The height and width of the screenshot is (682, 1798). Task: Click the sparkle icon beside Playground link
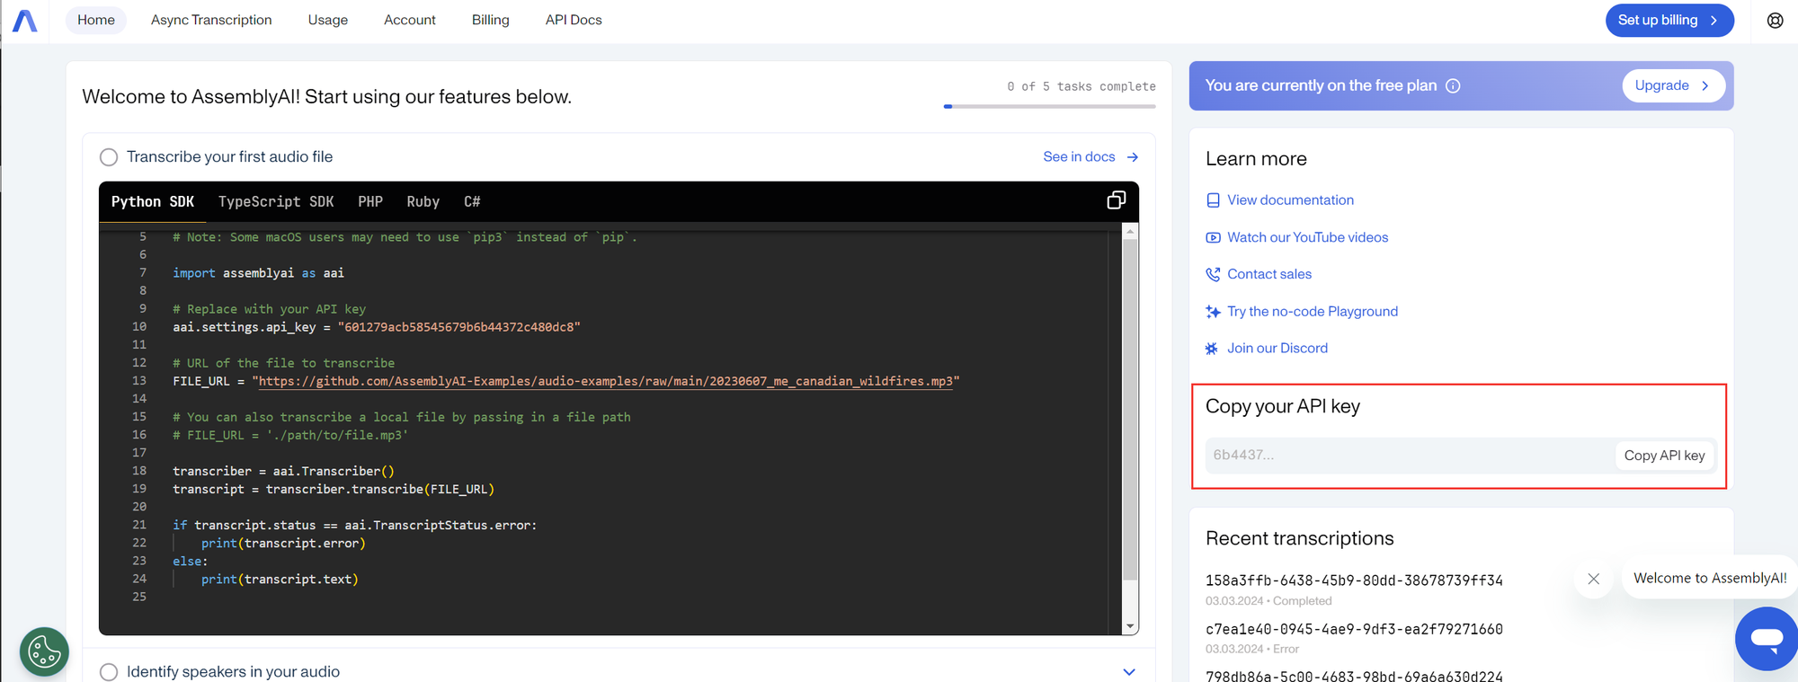(x=1213, y=312)
